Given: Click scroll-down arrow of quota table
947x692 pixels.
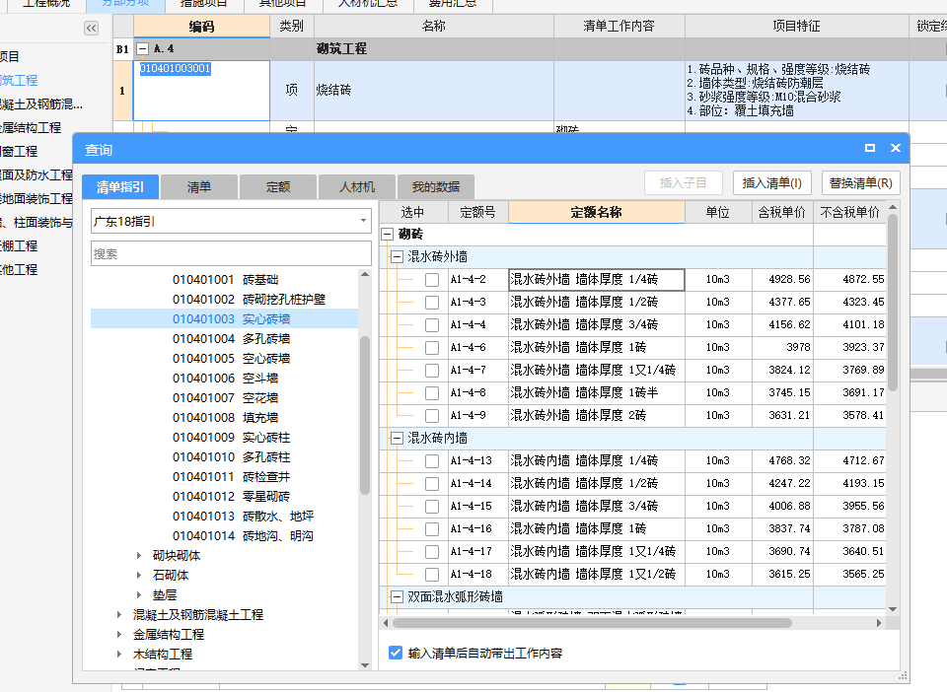Looking at the screenshot, I should [x=893, y=609].
